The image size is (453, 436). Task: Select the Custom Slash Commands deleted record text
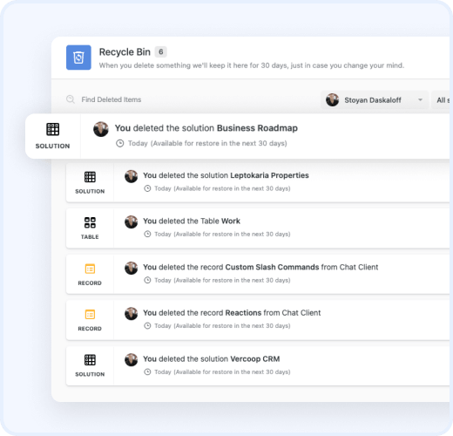(260, 267)
